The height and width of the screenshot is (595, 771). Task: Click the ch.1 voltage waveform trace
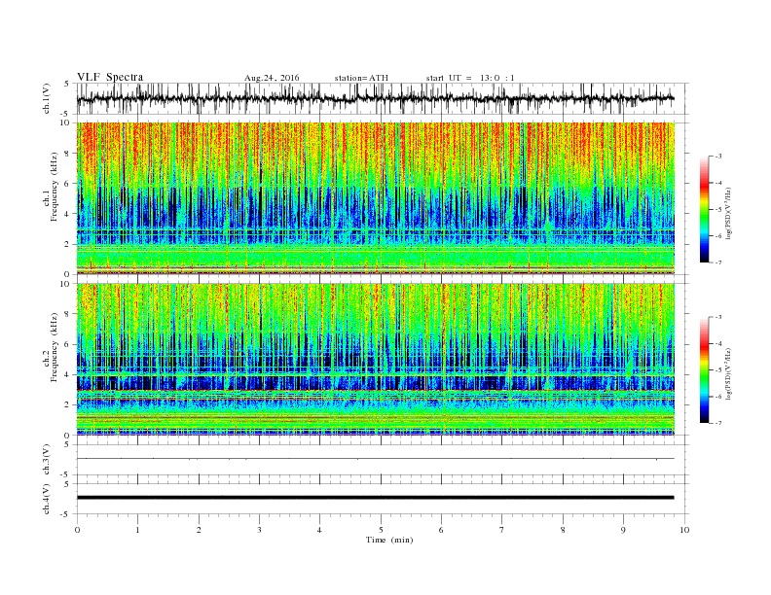(375, 98)
